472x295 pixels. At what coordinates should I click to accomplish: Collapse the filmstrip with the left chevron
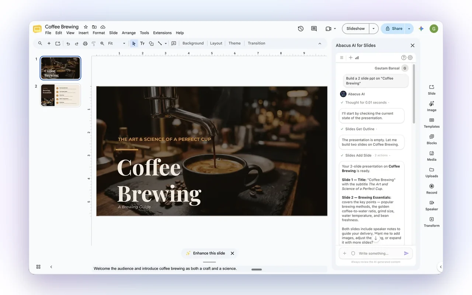click(51, 267)
